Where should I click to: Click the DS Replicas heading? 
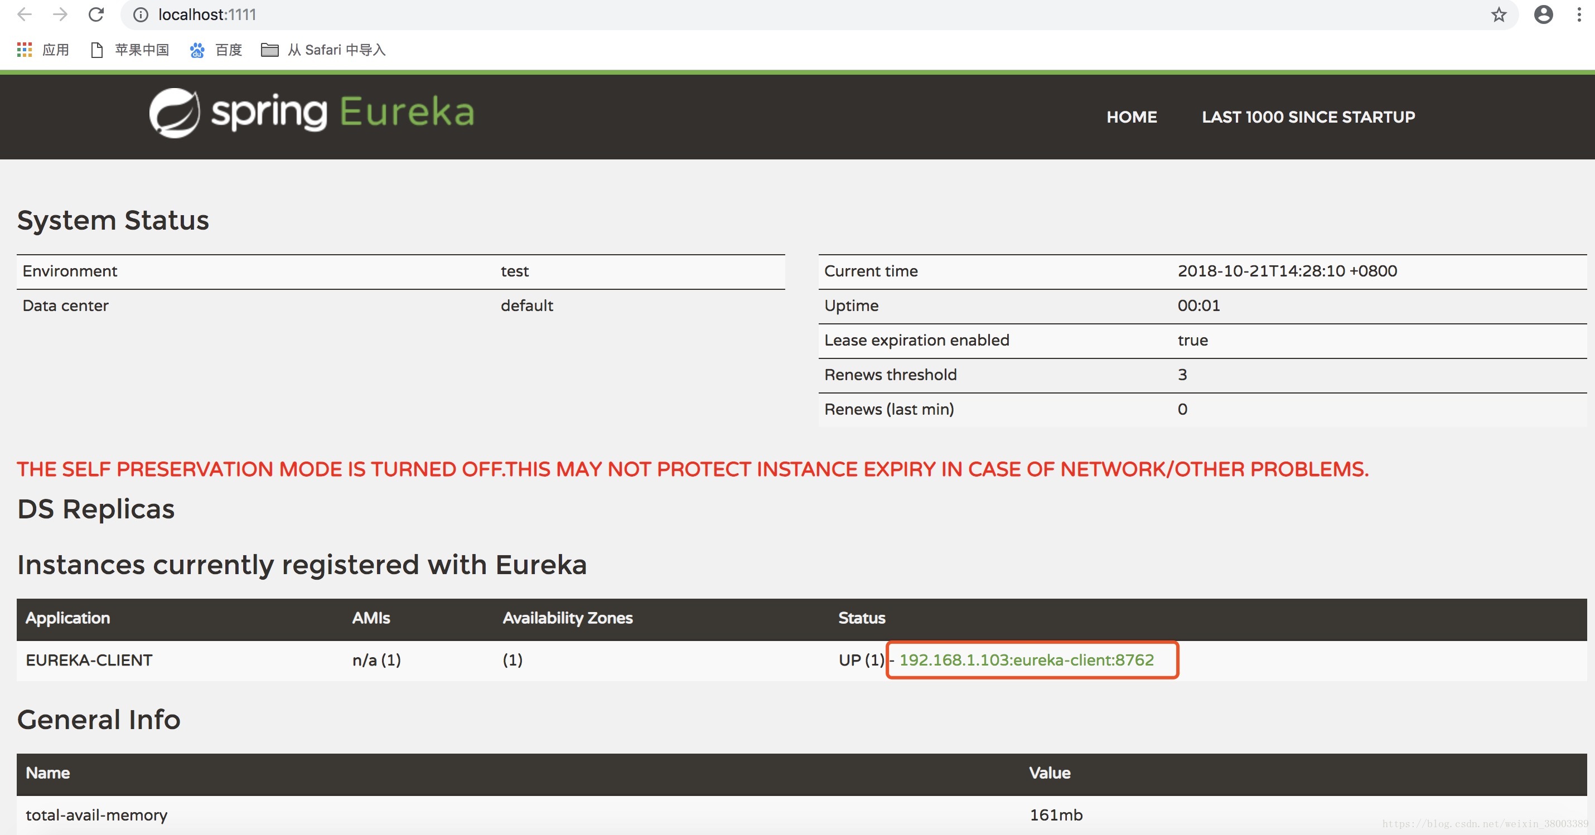coord(96,509)
